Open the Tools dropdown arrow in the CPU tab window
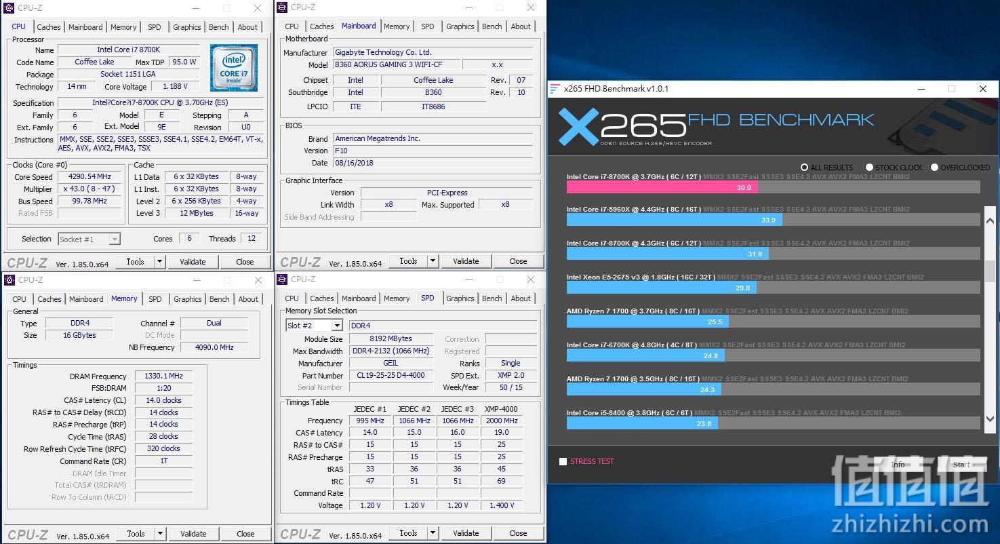1000x544 pixels. coord(159,262)
